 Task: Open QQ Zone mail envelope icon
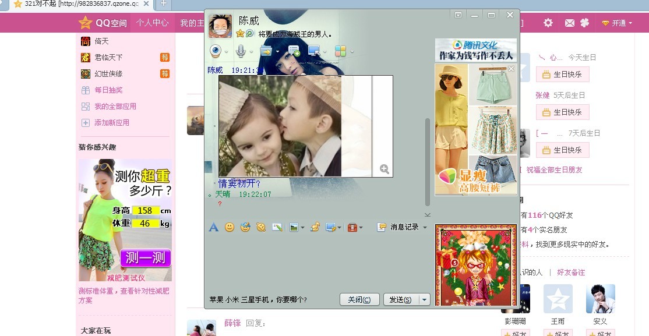[570, 23]
